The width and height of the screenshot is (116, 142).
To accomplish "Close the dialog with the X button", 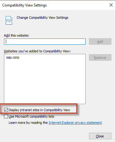I will [x=111, y=5].
